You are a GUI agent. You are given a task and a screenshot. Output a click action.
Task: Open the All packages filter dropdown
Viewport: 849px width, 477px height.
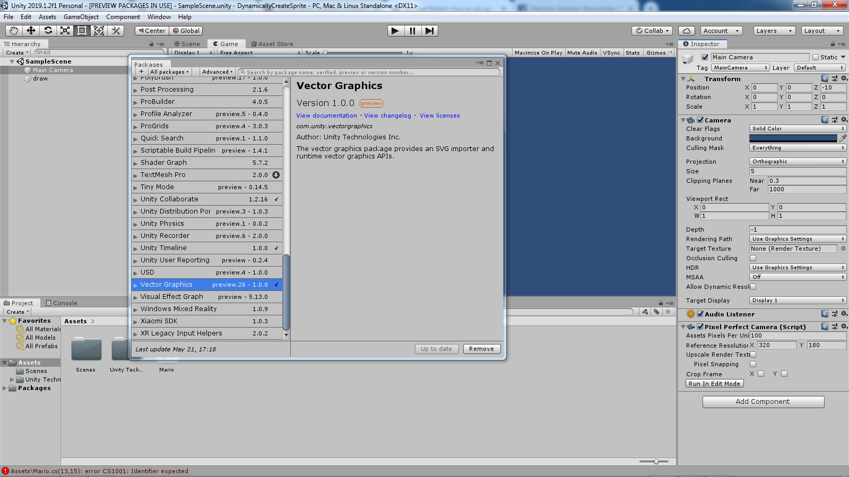click(x=169, y=72)
